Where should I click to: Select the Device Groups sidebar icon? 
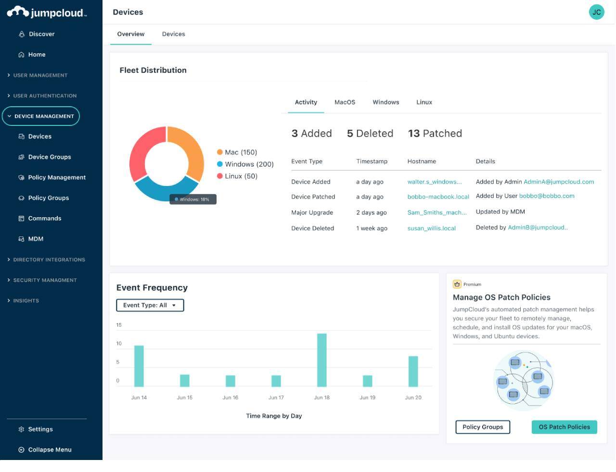coord(21,157)
